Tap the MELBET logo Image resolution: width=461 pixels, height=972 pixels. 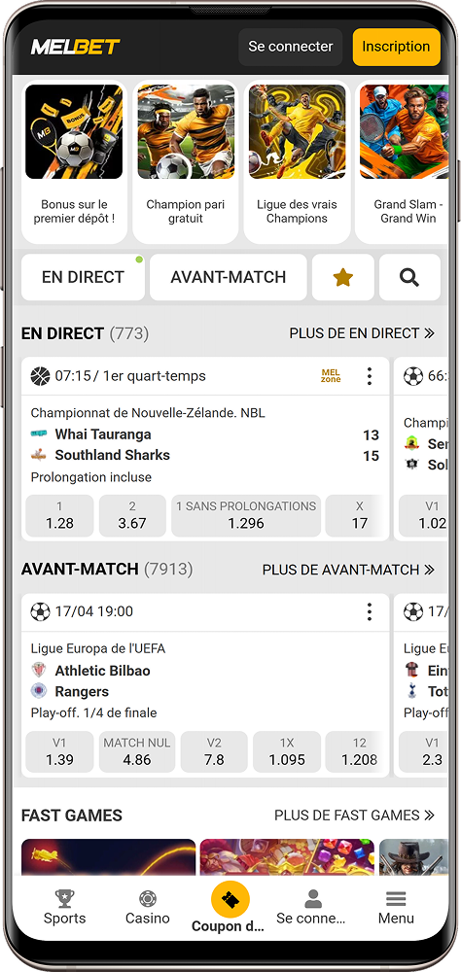[x=75, y=47]
